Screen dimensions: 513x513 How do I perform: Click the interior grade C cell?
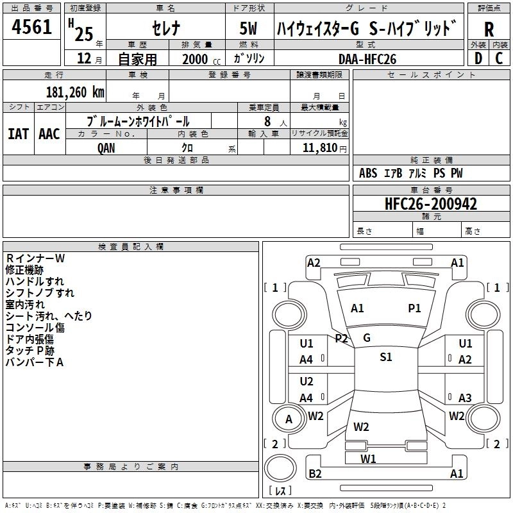tap(499, 58)
